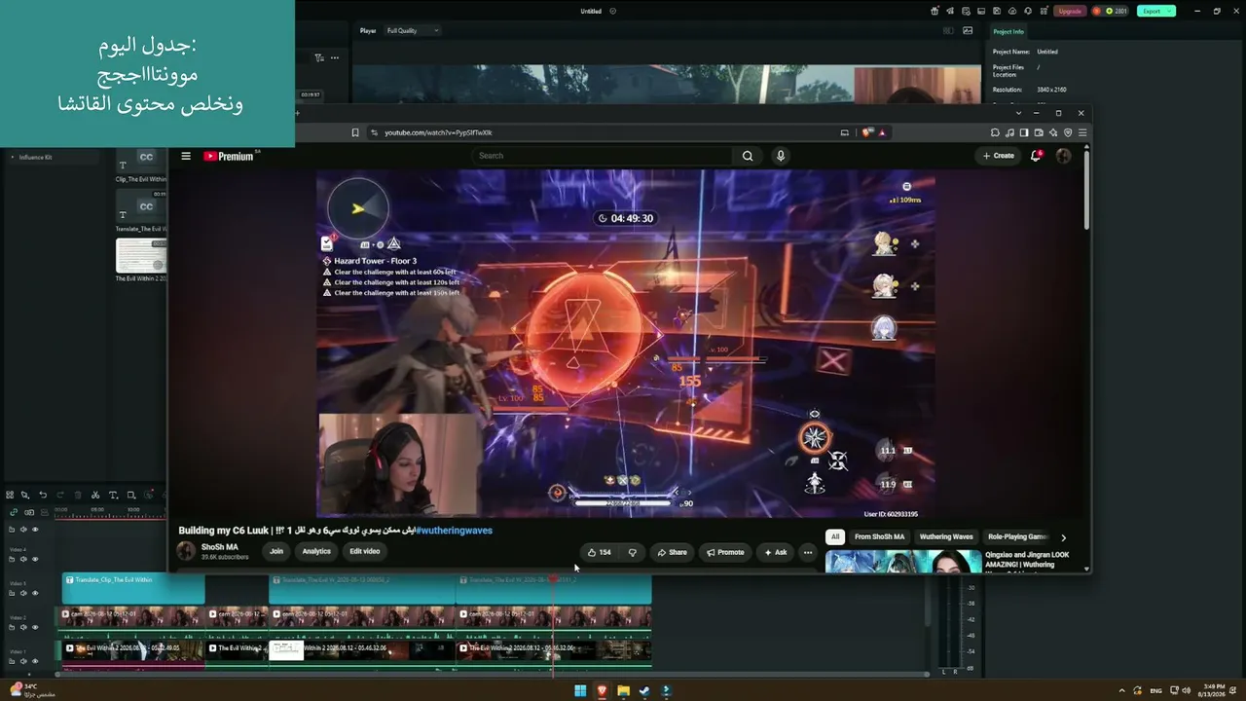Toggle visibility eye for the Video 3 track
The image size is (1246, 701).
pyautogui.click(x=35, y=593)
